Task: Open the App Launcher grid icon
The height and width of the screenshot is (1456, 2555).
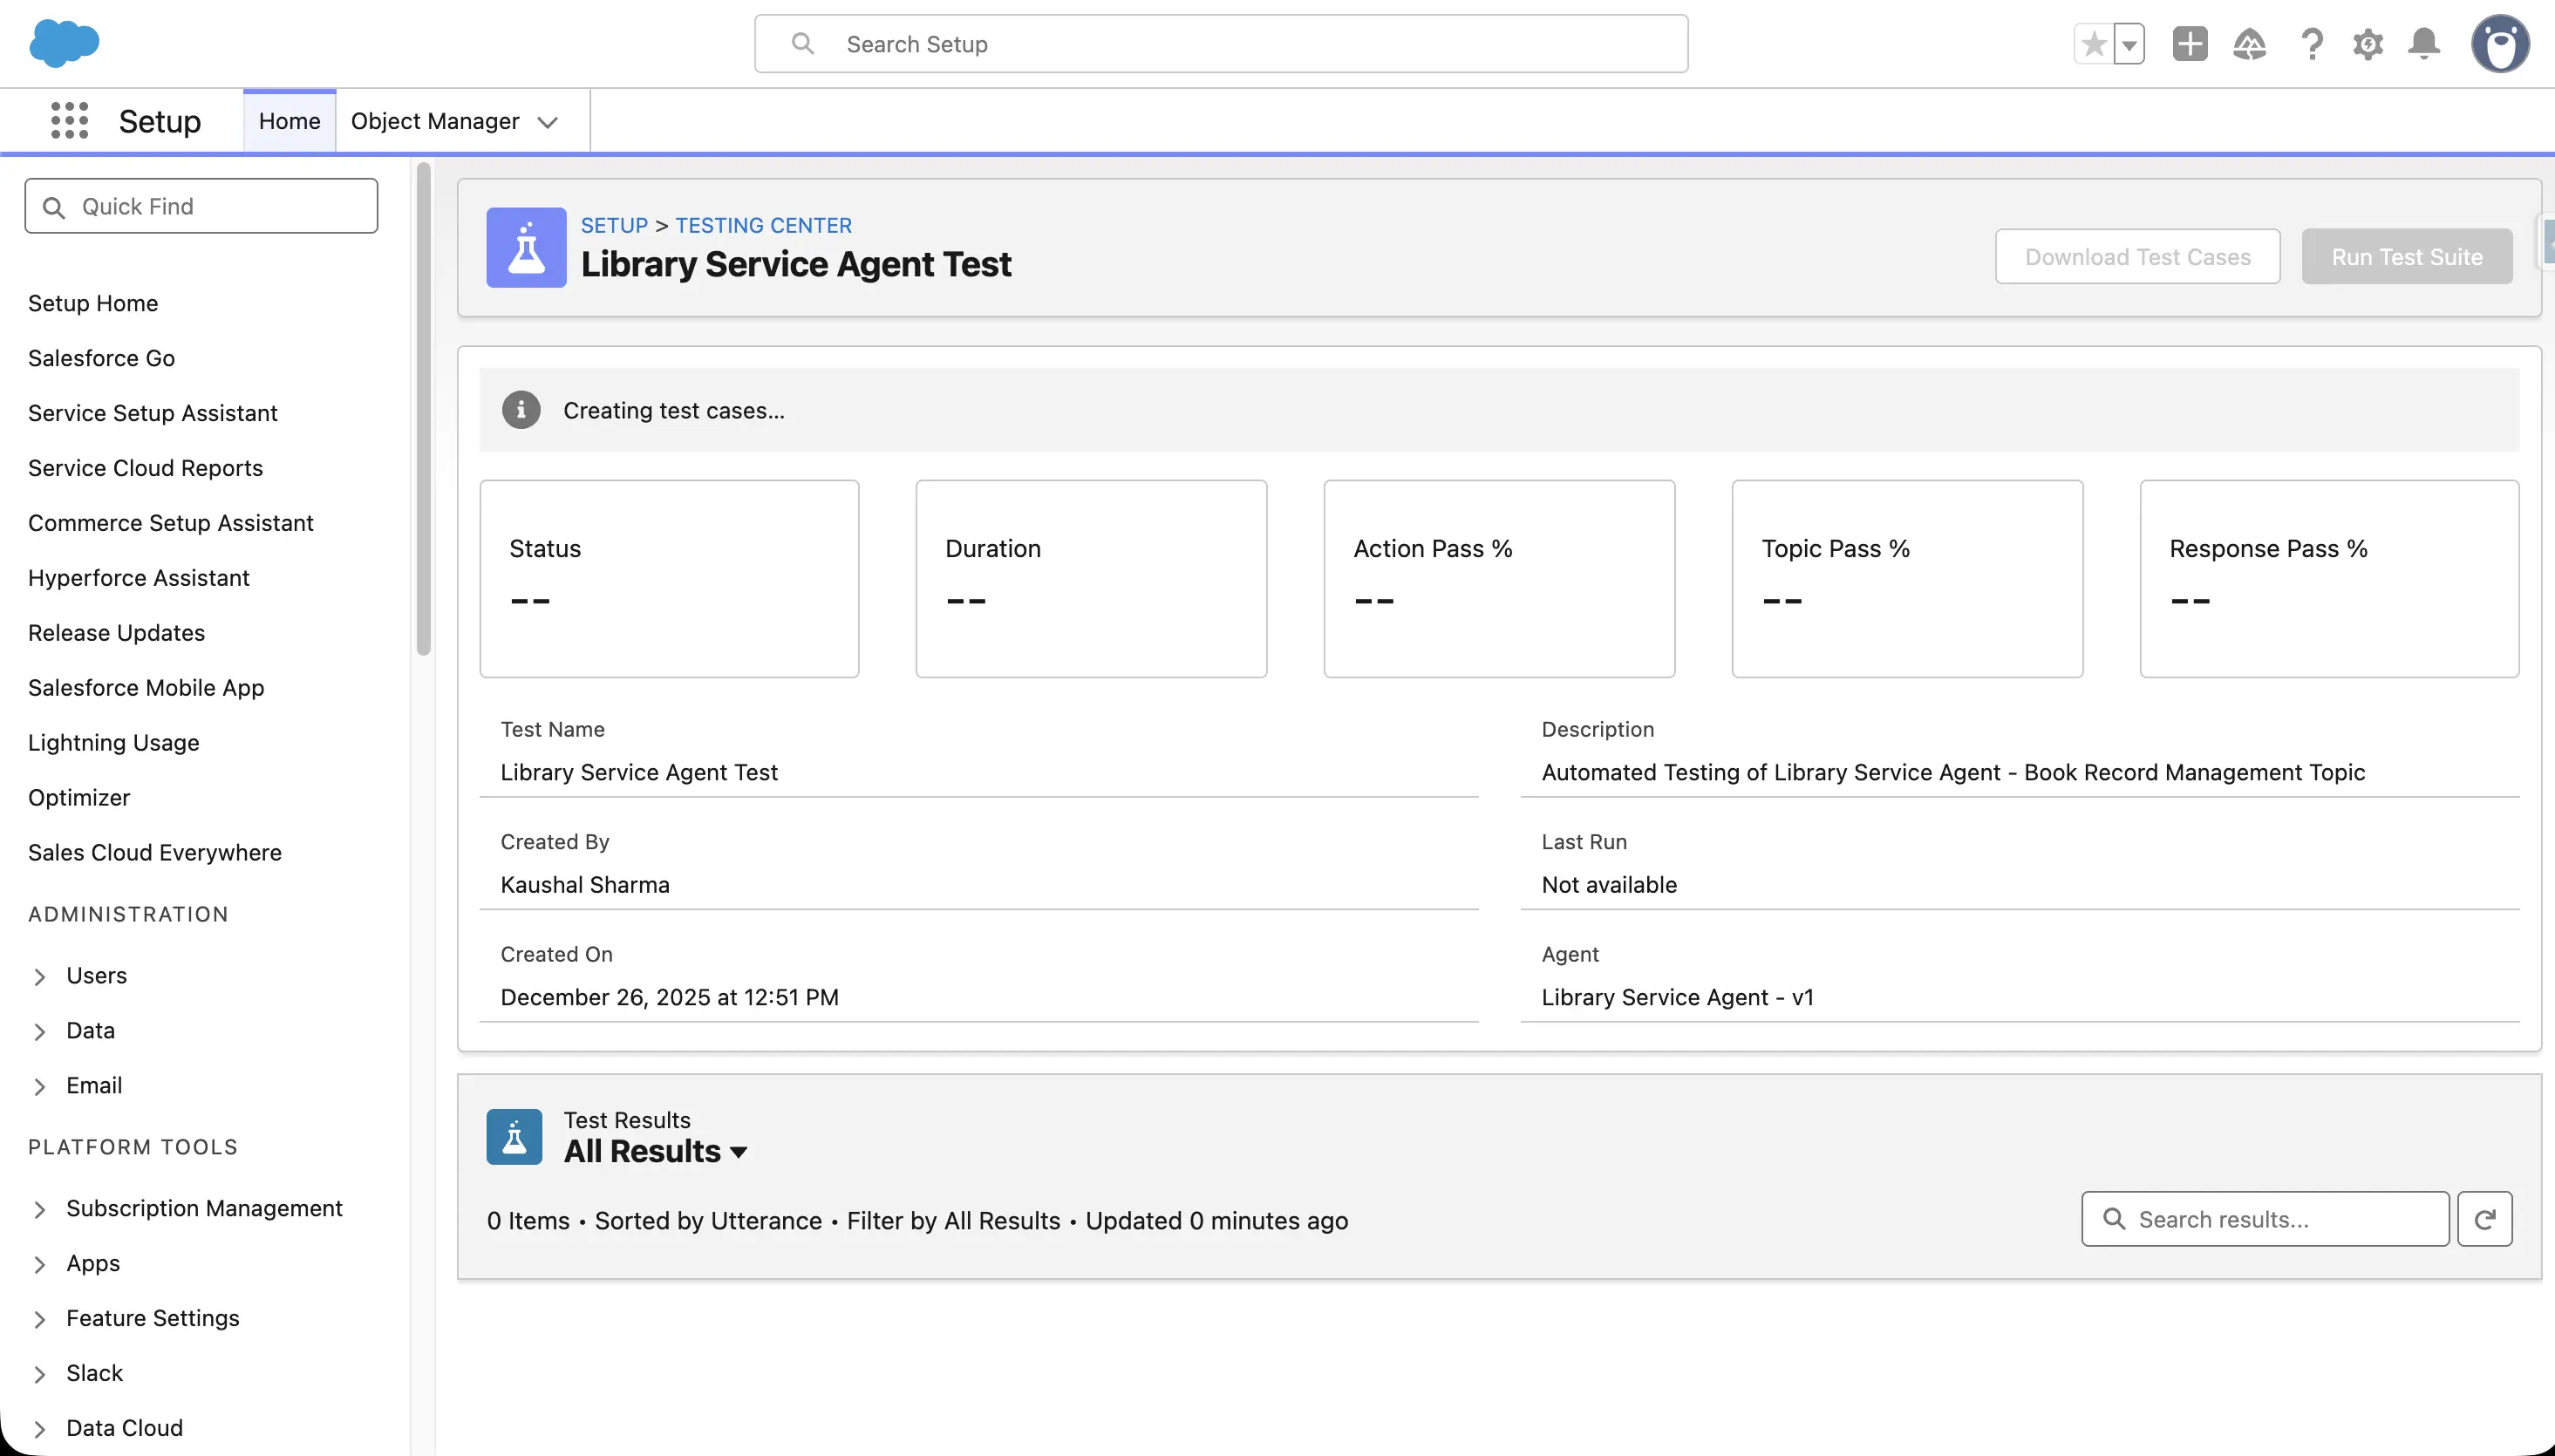Action: (x=69, y=121)
